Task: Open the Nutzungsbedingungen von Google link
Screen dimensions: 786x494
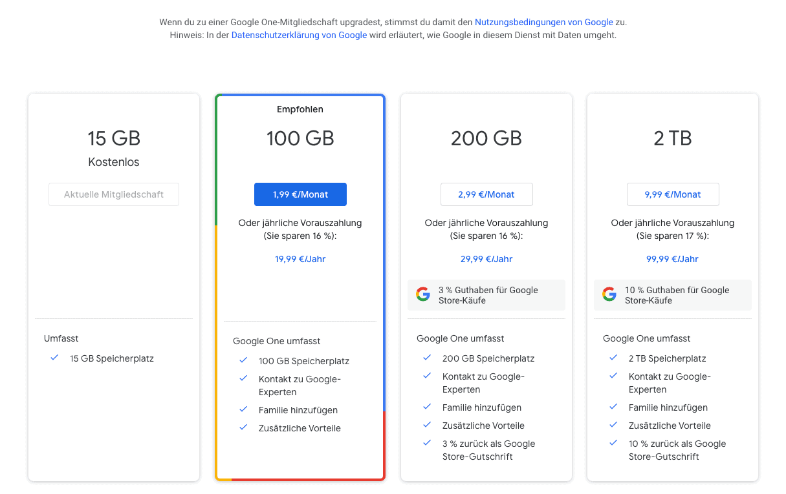Action: (543, 21)
